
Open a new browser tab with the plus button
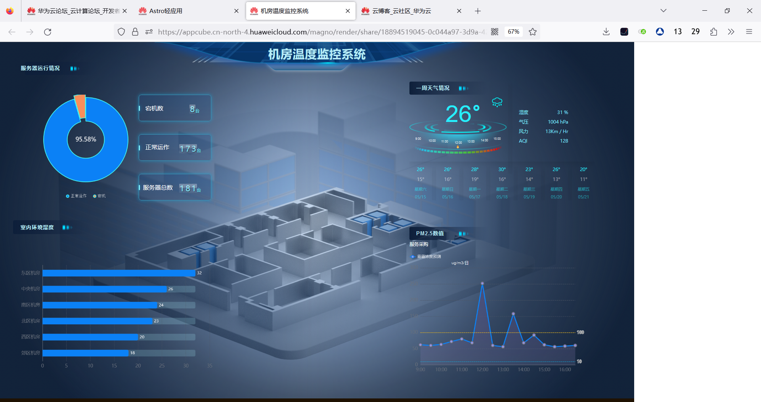tap(478, 11)
